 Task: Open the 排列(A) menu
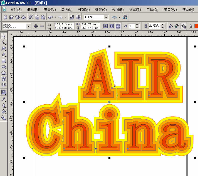(84, 10)
